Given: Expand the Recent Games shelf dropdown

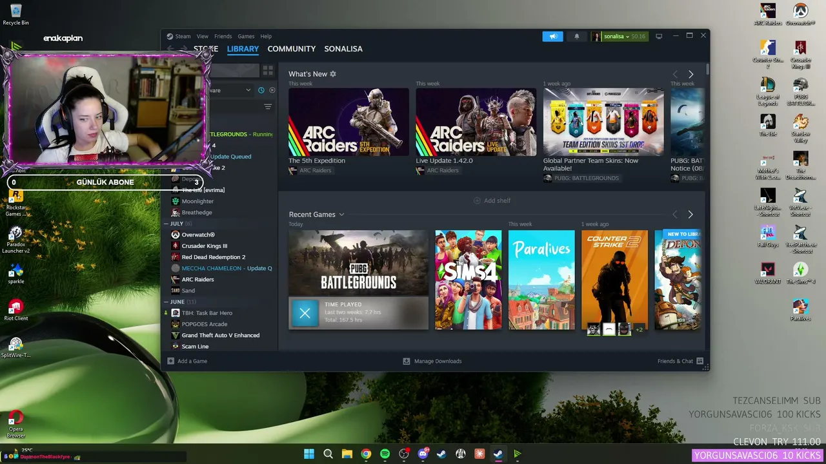Looking at the screenshot, I should [x=341, y=215].
